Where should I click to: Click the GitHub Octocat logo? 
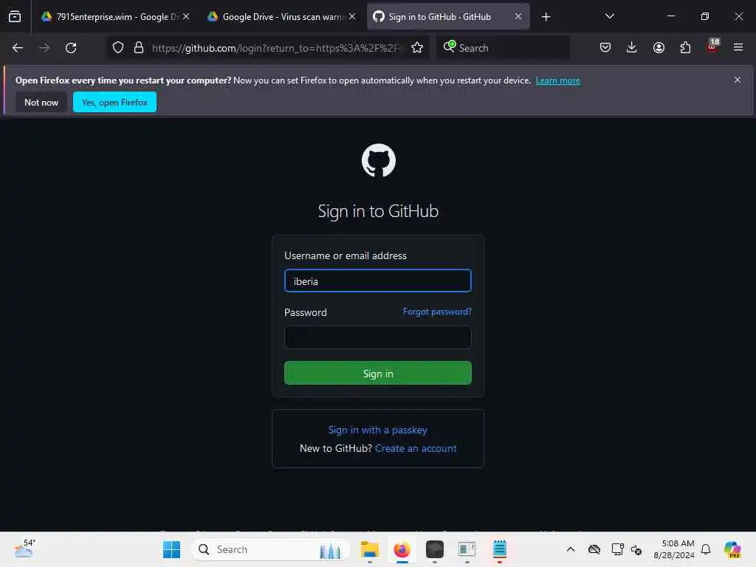379,160
